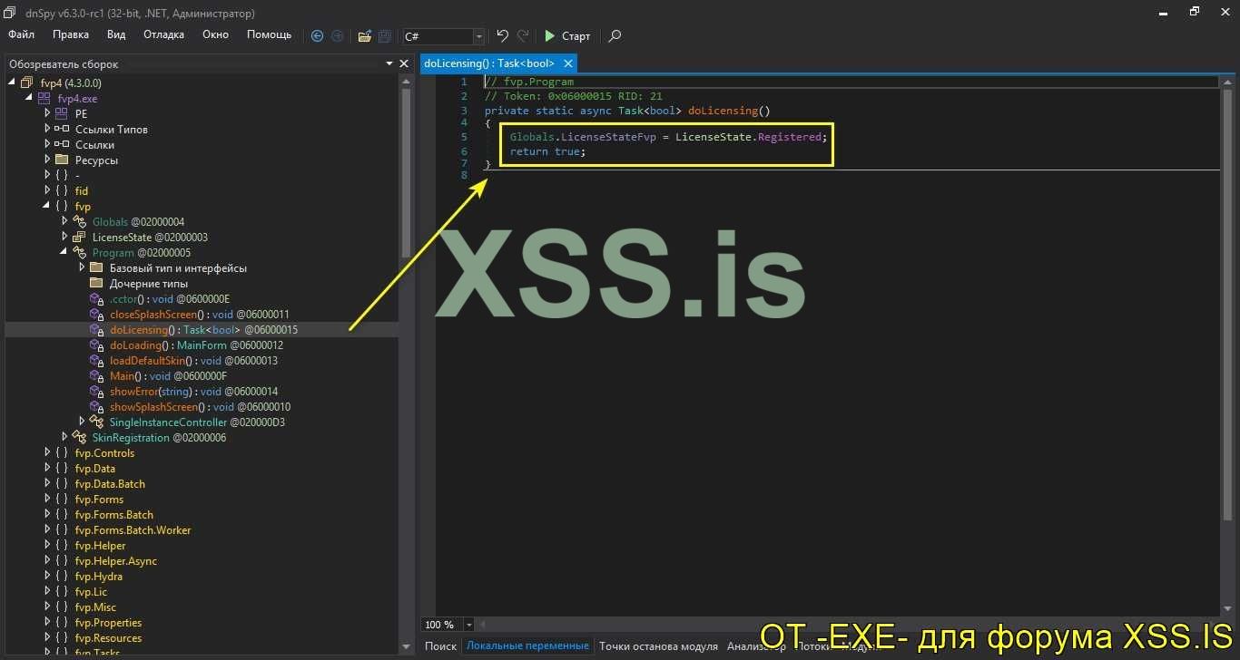Viewport: 1240px width, 660px height.
Task: Open the Правка menu
Action: (71, 34)
